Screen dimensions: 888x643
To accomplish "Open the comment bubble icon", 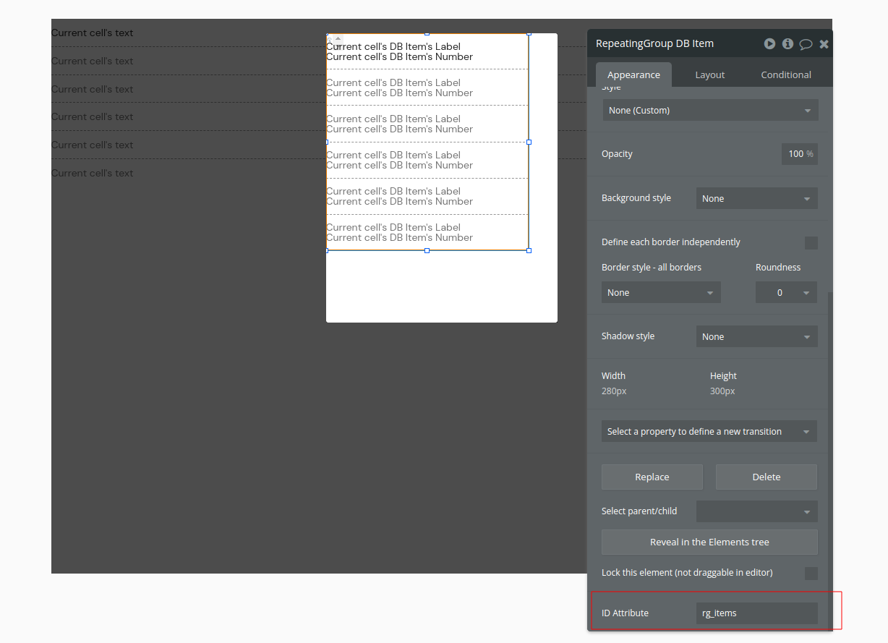I will 806,44.
